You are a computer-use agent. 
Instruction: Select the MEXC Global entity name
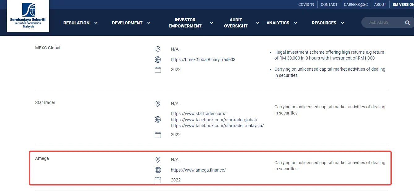[x=48, y=48]
